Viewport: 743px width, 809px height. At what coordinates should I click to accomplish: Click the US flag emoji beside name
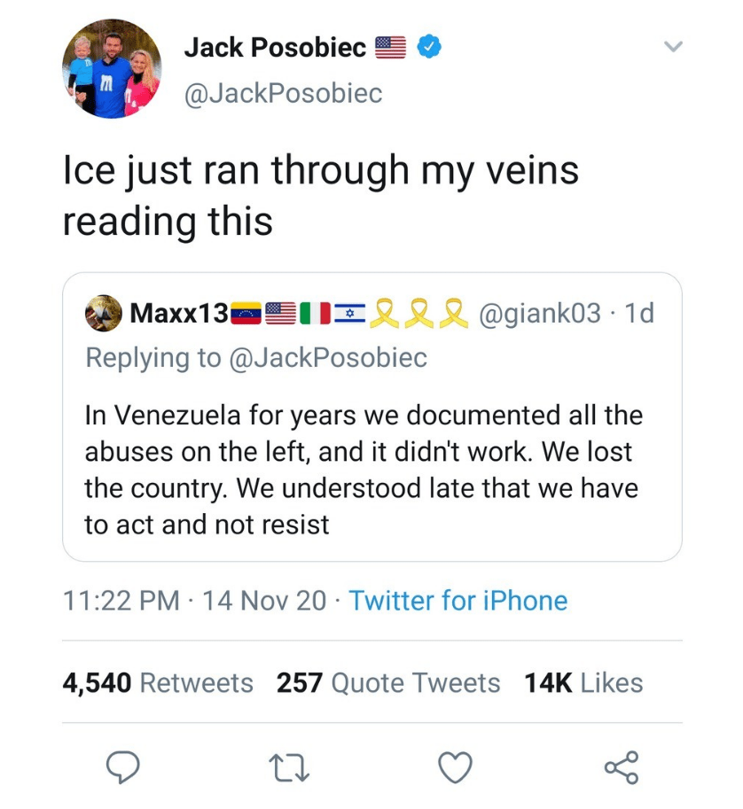390,48
